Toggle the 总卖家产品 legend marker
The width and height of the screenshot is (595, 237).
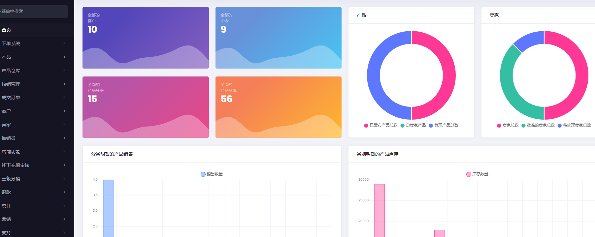pos(402,126)
